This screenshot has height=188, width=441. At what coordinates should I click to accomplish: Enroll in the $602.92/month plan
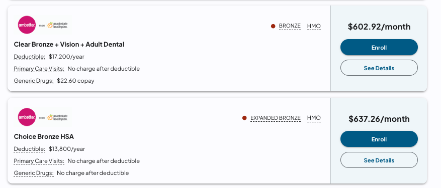point(379,48)
